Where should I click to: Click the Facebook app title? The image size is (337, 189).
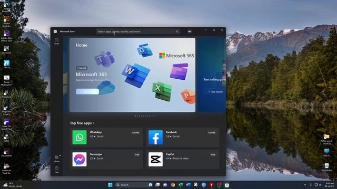tap(171, 132)
